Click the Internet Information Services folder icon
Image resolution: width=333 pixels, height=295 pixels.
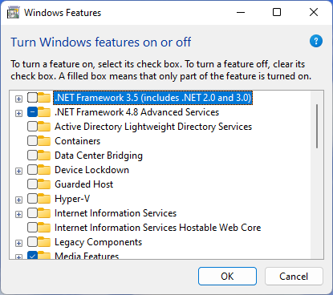pyautogui.click(x=44, y=213)
